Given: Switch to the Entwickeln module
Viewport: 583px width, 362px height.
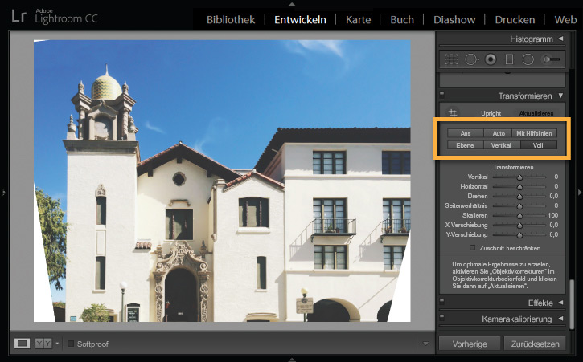Looking at the screenshot, I should coord(300,20).
